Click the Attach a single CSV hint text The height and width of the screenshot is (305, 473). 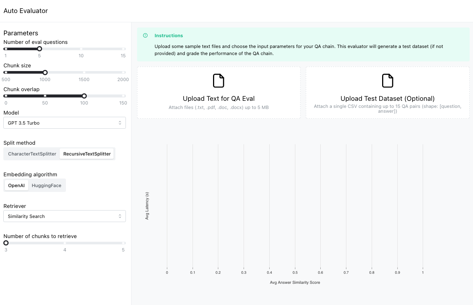[x=388, y=109]
